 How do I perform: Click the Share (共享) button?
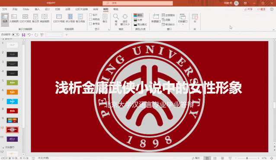[x=248, y=10]
